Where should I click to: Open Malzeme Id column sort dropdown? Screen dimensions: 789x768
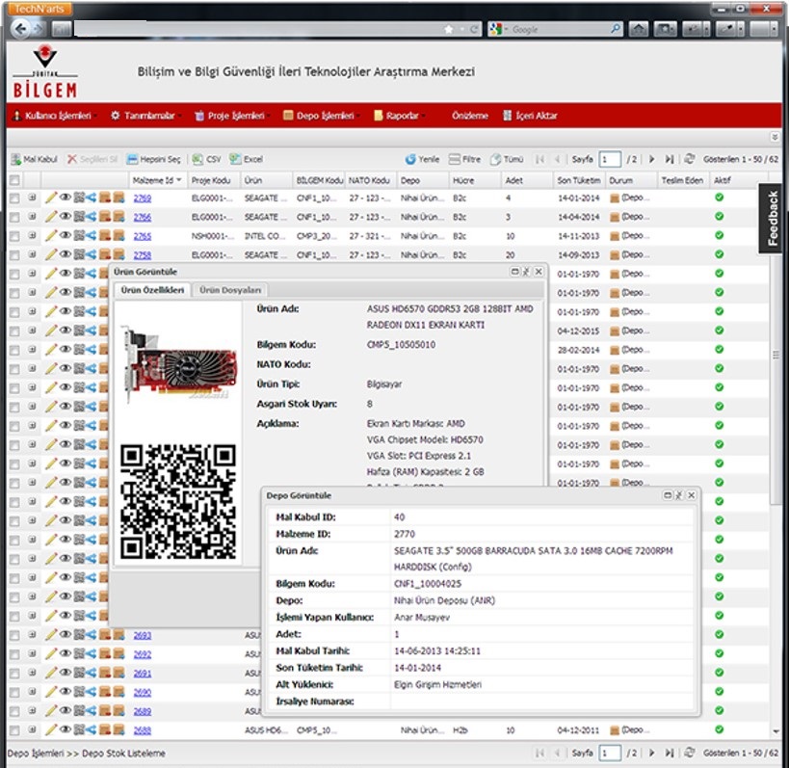(178, 180)
